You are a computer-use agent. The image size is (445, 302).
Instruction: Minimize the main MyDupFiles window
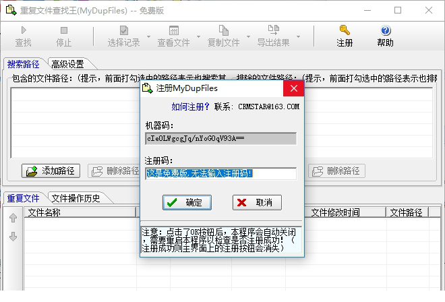click(367, 11)
